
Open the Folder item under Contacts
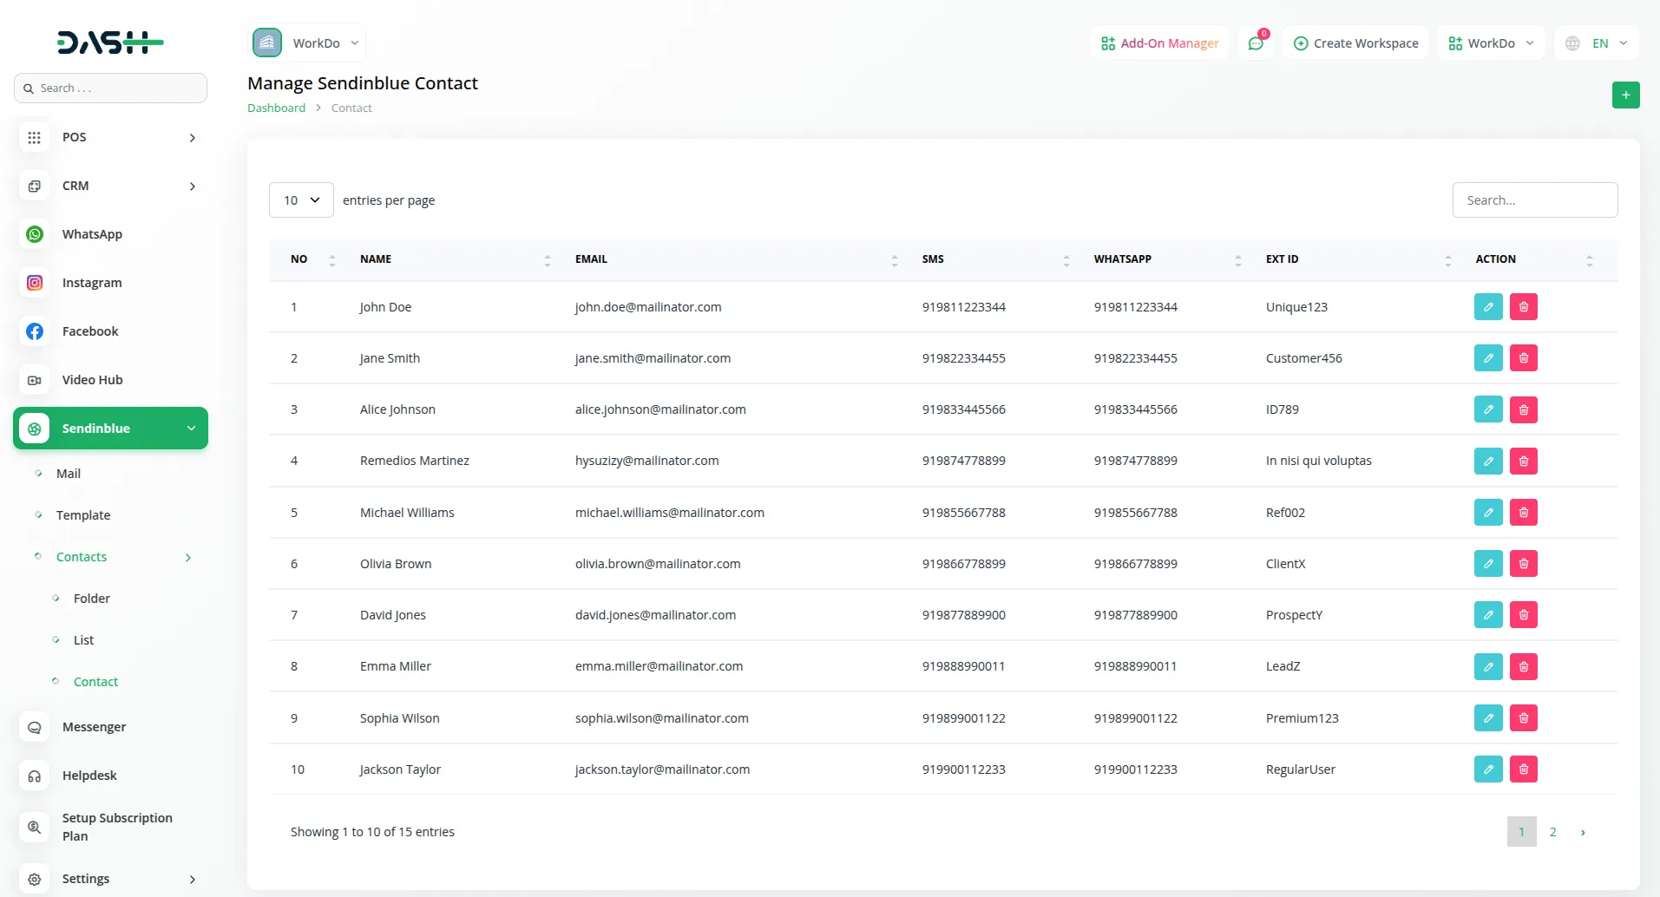click(92, 599)
